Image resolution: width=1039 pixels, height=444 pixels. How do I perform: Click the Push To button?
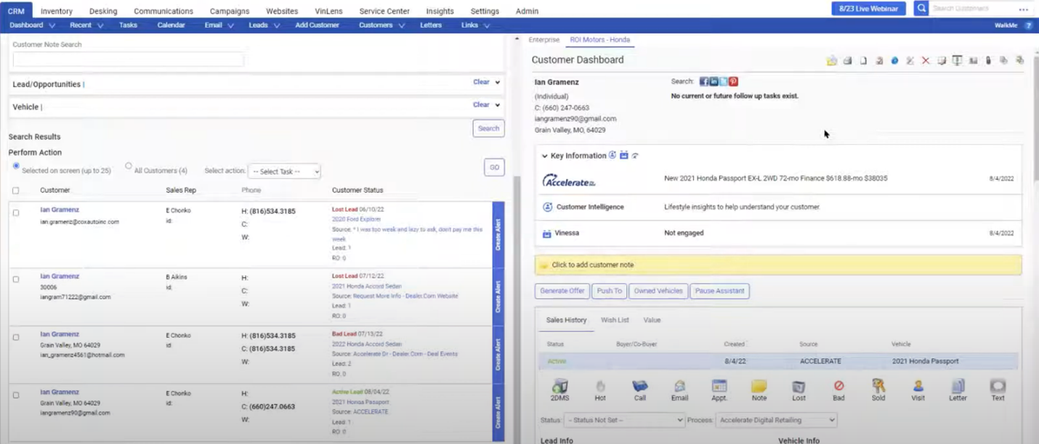[x=609, y=291]
